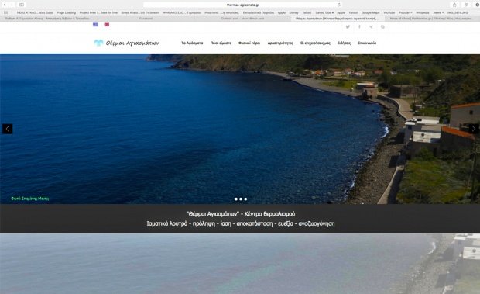Switch to the Facebook browser tab

(x=146, y=19)
